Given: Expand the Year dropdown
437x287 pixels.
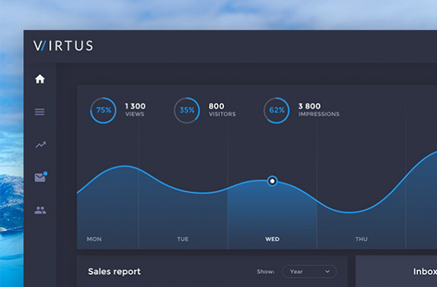Looking at the screenshot, I should 309,271.
